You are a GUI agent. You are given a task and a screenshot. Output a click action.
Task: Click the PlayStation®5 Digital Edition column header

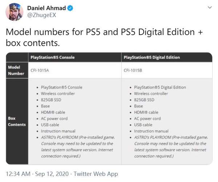point(152,58)
